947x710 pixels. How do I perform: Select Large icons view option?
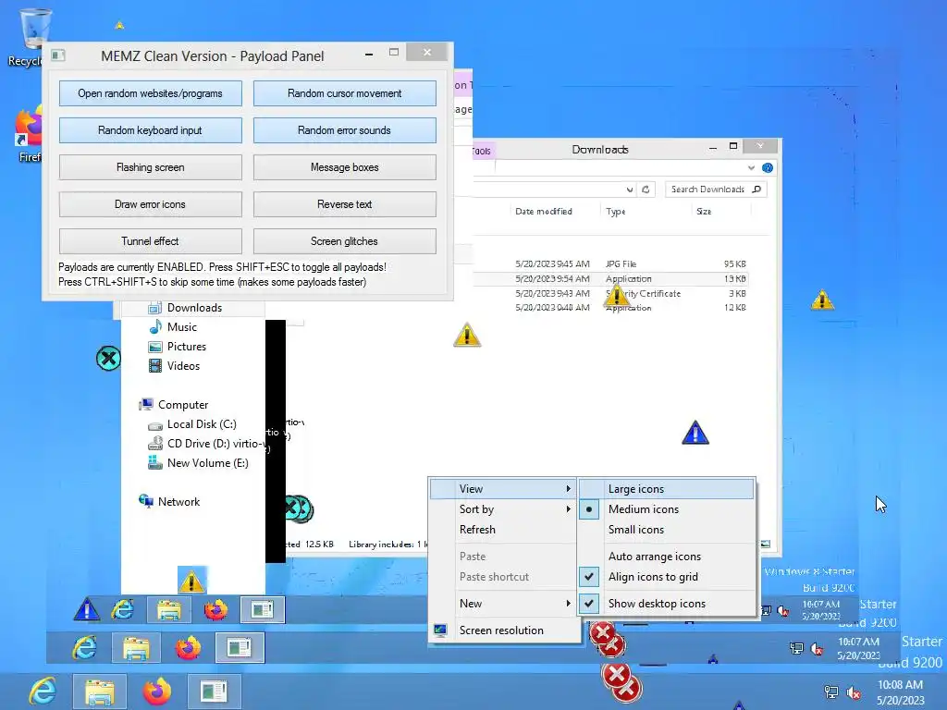pos(667,488)
